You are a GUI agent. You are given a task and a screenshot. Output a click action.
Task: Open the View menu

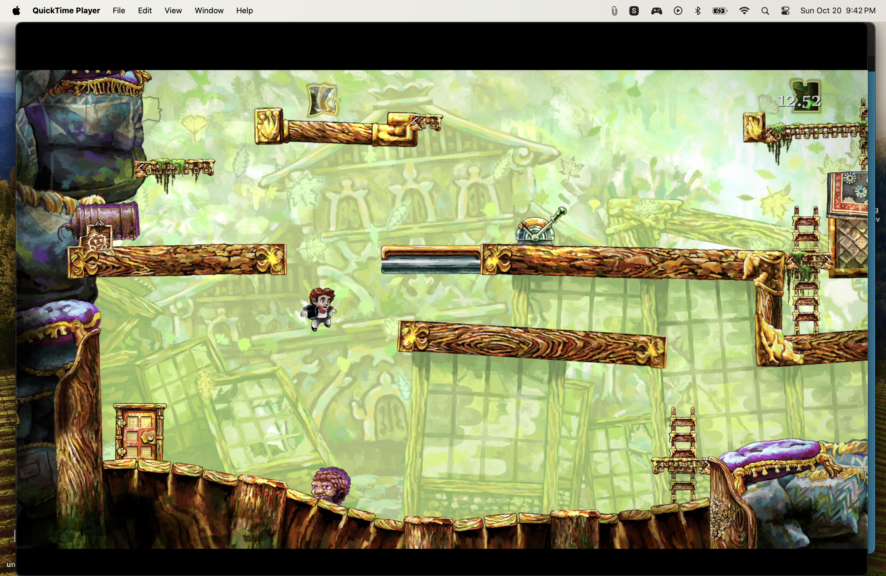click(x=173, y=11)
